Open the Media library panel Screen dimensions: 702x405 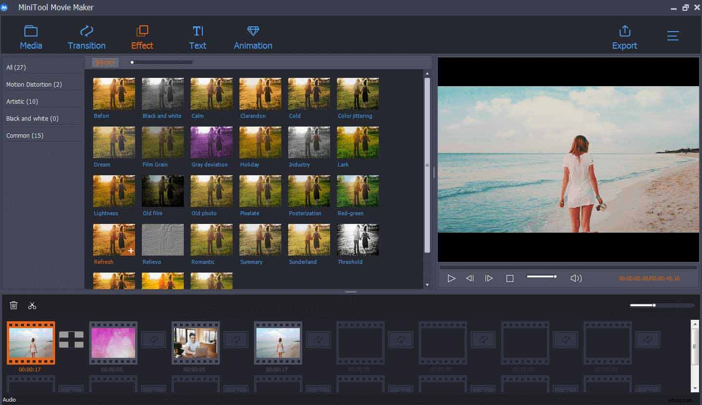click(31, 37)
